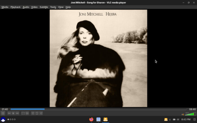The image size is (197, 123).
Task: Open the Video menu
Action: (x=34, y=7)
